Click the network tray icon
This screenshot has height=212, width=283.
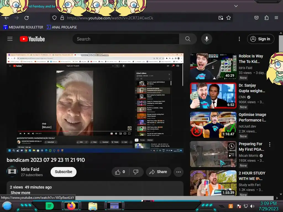pyautogui.click(x=246, y=206)
